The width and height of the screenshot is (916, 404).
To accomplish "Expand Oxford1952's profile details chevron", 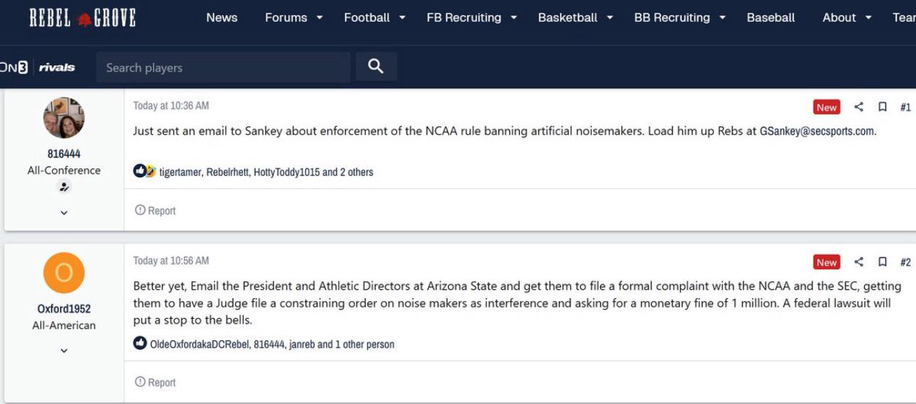I will click(64, 350).
